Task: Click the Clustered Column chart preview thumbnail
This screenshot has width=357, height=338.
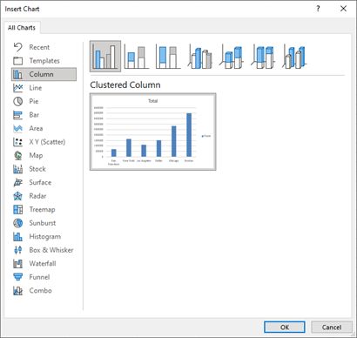Action: [x=153, y=132]
